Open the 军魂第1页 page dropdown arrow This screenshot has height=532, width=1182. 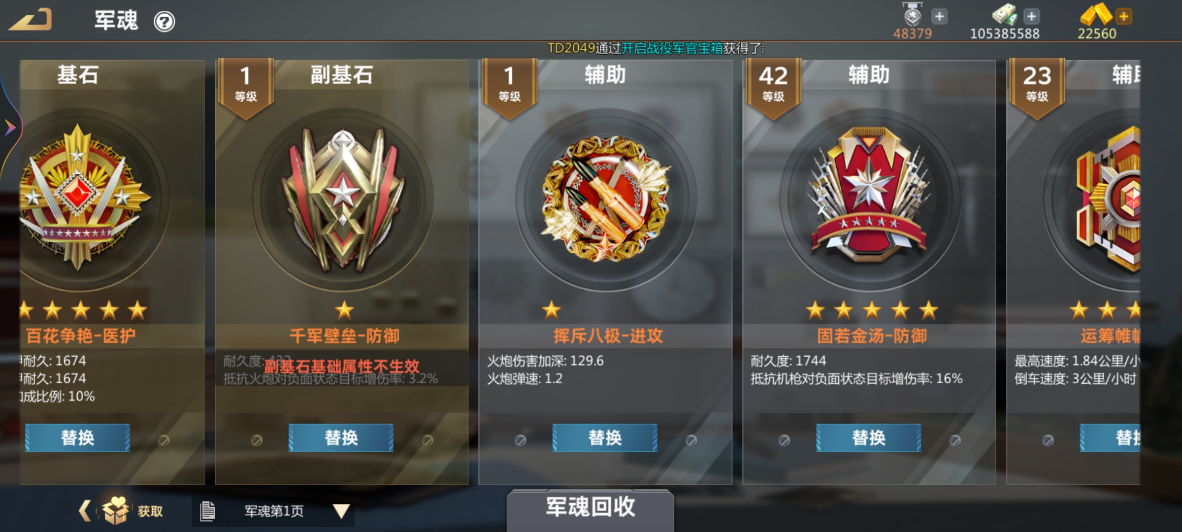341,511
